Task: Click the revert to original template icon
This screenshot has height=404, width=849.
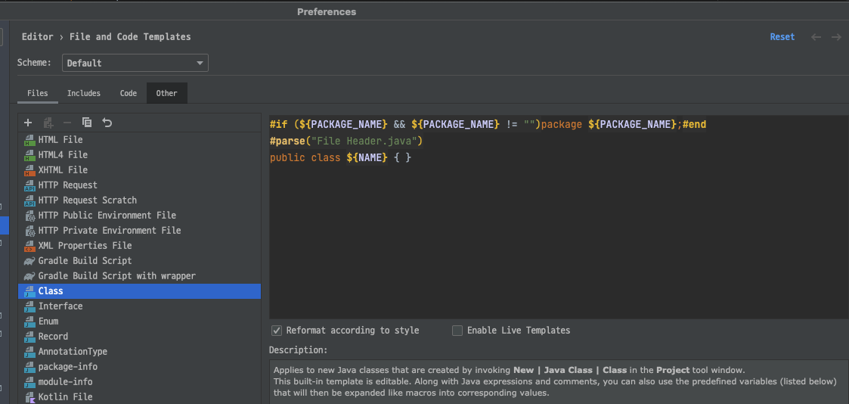Action: coord(107,123)
